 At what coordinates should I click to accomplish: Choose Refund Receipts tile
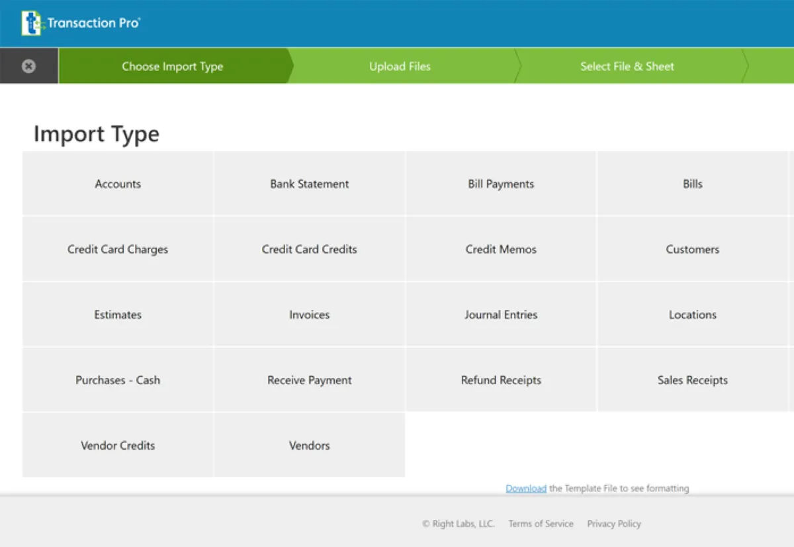click(x=501, y=380)
